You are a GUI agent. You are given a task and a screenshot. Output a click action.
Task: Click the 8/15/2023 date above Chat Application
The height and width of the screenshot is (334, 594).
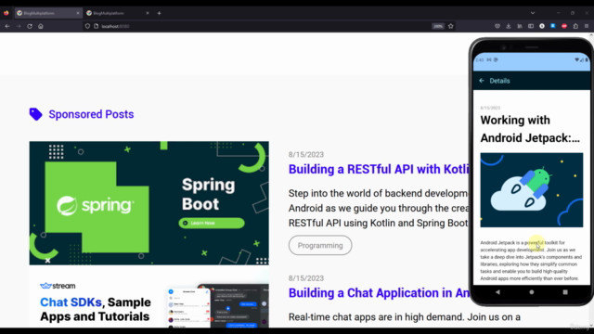pyautogui.click(x=306, y=278)
